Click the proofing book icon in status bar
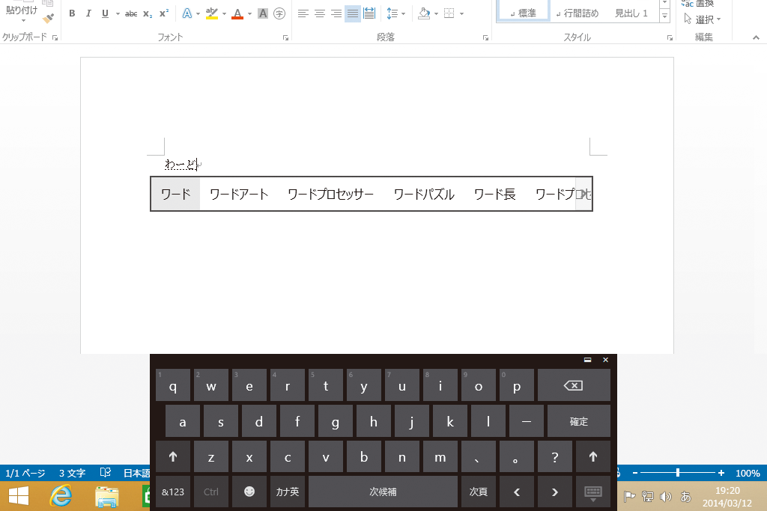Viewport: 767px width, 511px height. coord(105,472)
